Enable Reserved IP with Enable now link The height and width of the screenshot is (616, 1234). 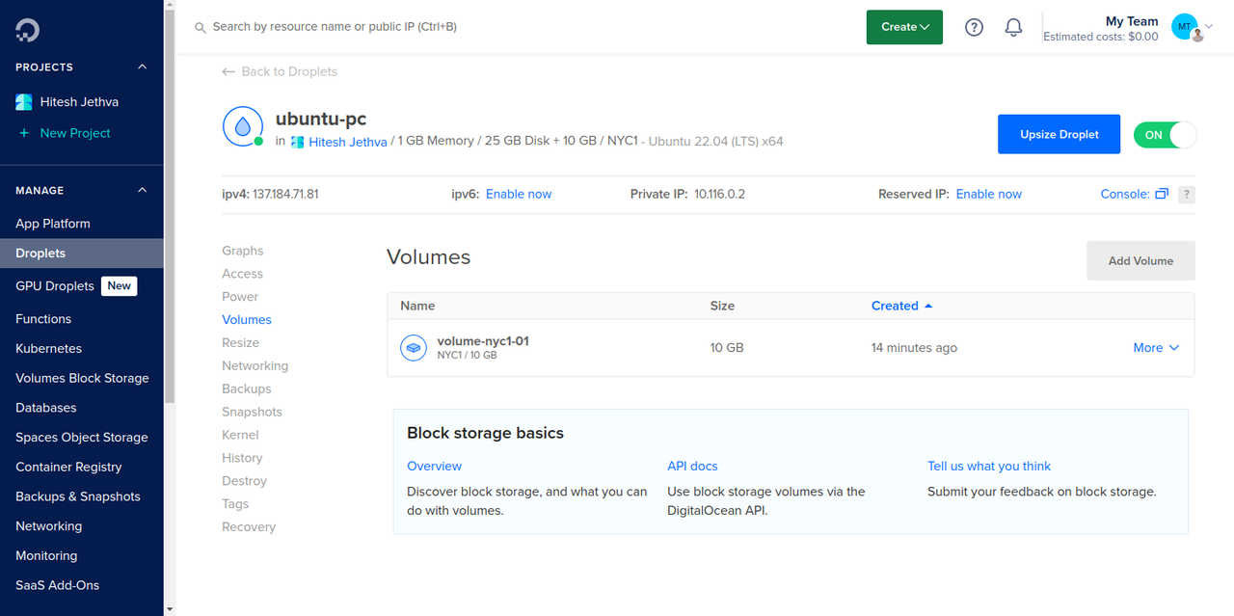[x=988, y=194]
